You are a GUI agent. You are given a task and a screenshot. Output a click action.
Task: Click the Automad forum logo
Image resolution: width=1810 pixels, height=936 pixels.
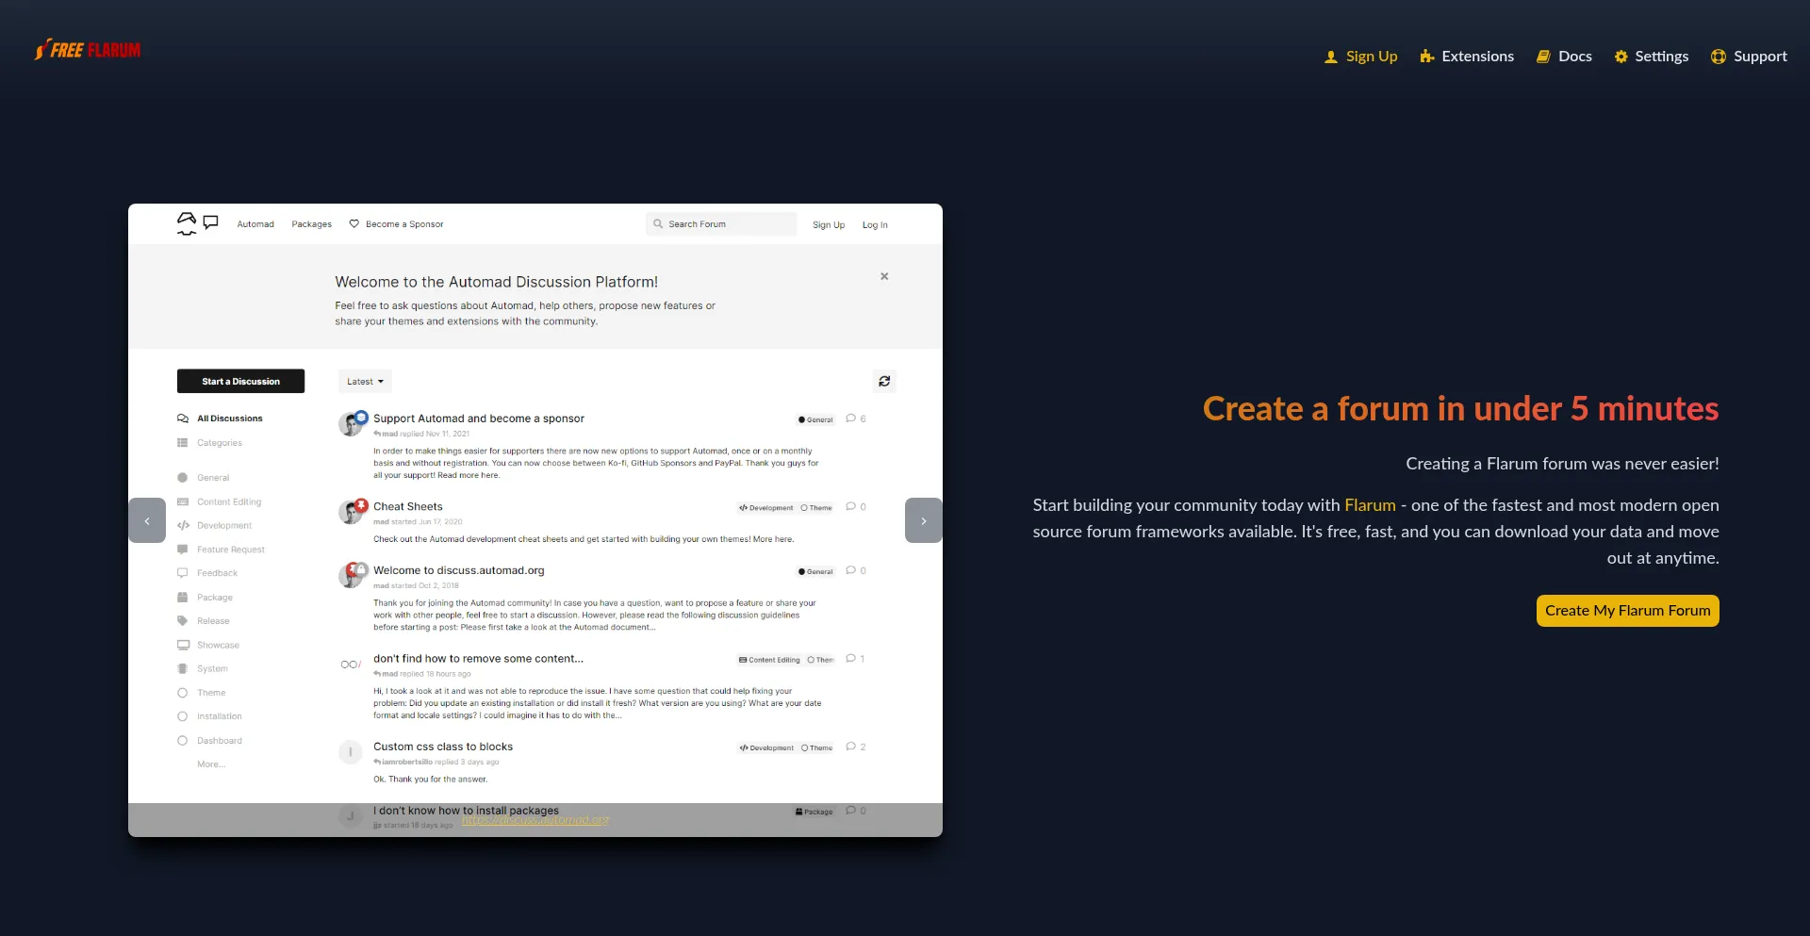pyautogui.click(x=198, y=223)
